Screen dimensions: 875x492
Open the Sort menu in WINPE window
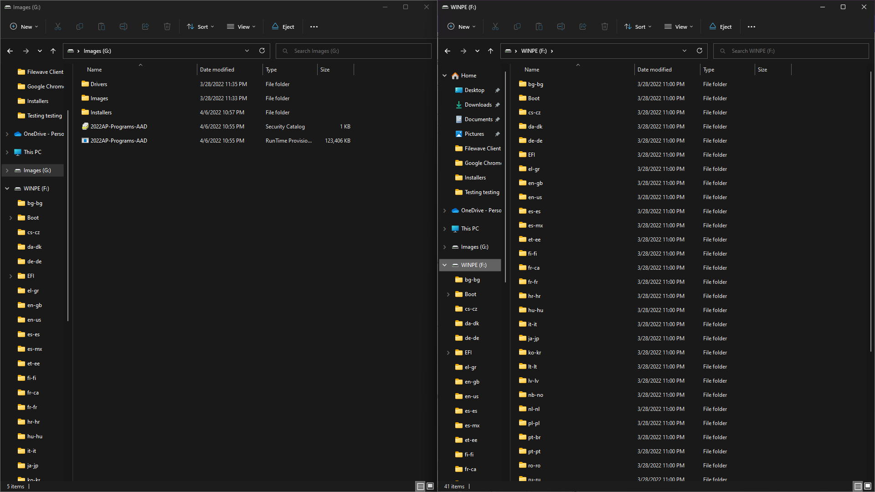tap(638, 26)
